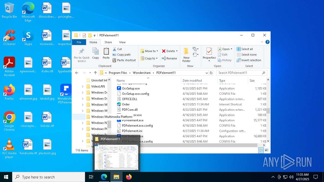The height and width of the screenshot is (182, 324).
Task: Sort by Date modified column header
Action: (199, 81)
